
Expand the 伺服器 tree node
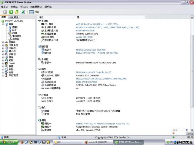[3, 48]
